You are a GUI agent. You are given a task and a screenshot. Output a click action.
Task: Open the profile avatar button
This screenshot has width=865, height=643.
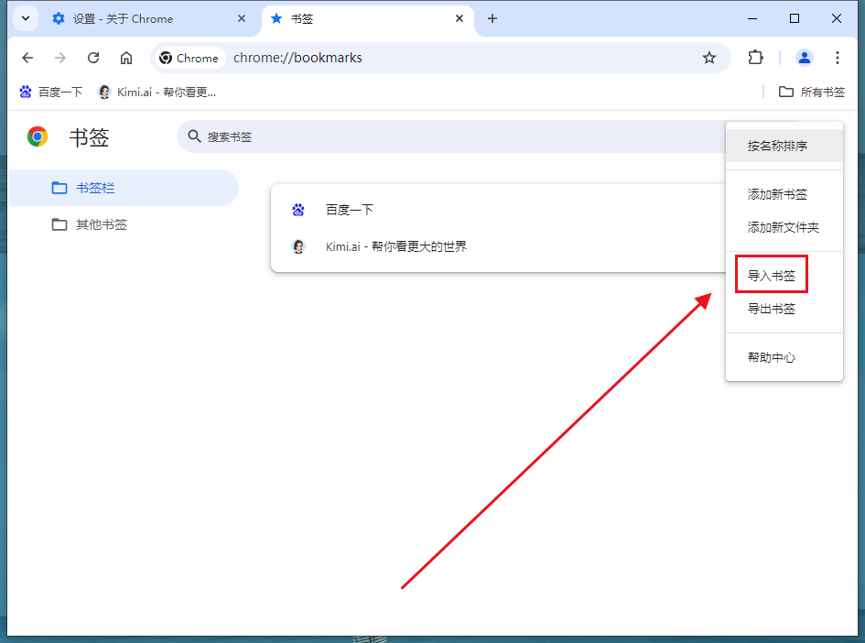coord(804,58)
